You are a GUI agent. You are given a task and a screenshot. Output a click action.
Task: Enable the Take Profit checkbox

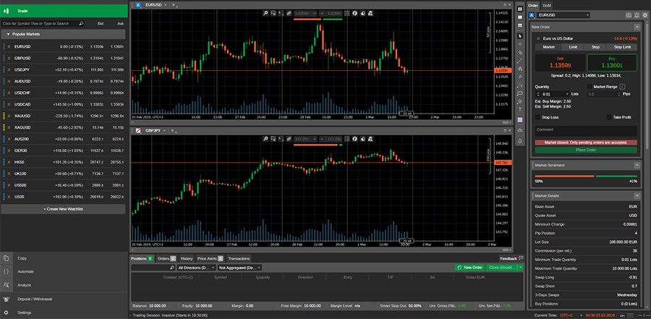pyautogui.click(x=609, y=116)
